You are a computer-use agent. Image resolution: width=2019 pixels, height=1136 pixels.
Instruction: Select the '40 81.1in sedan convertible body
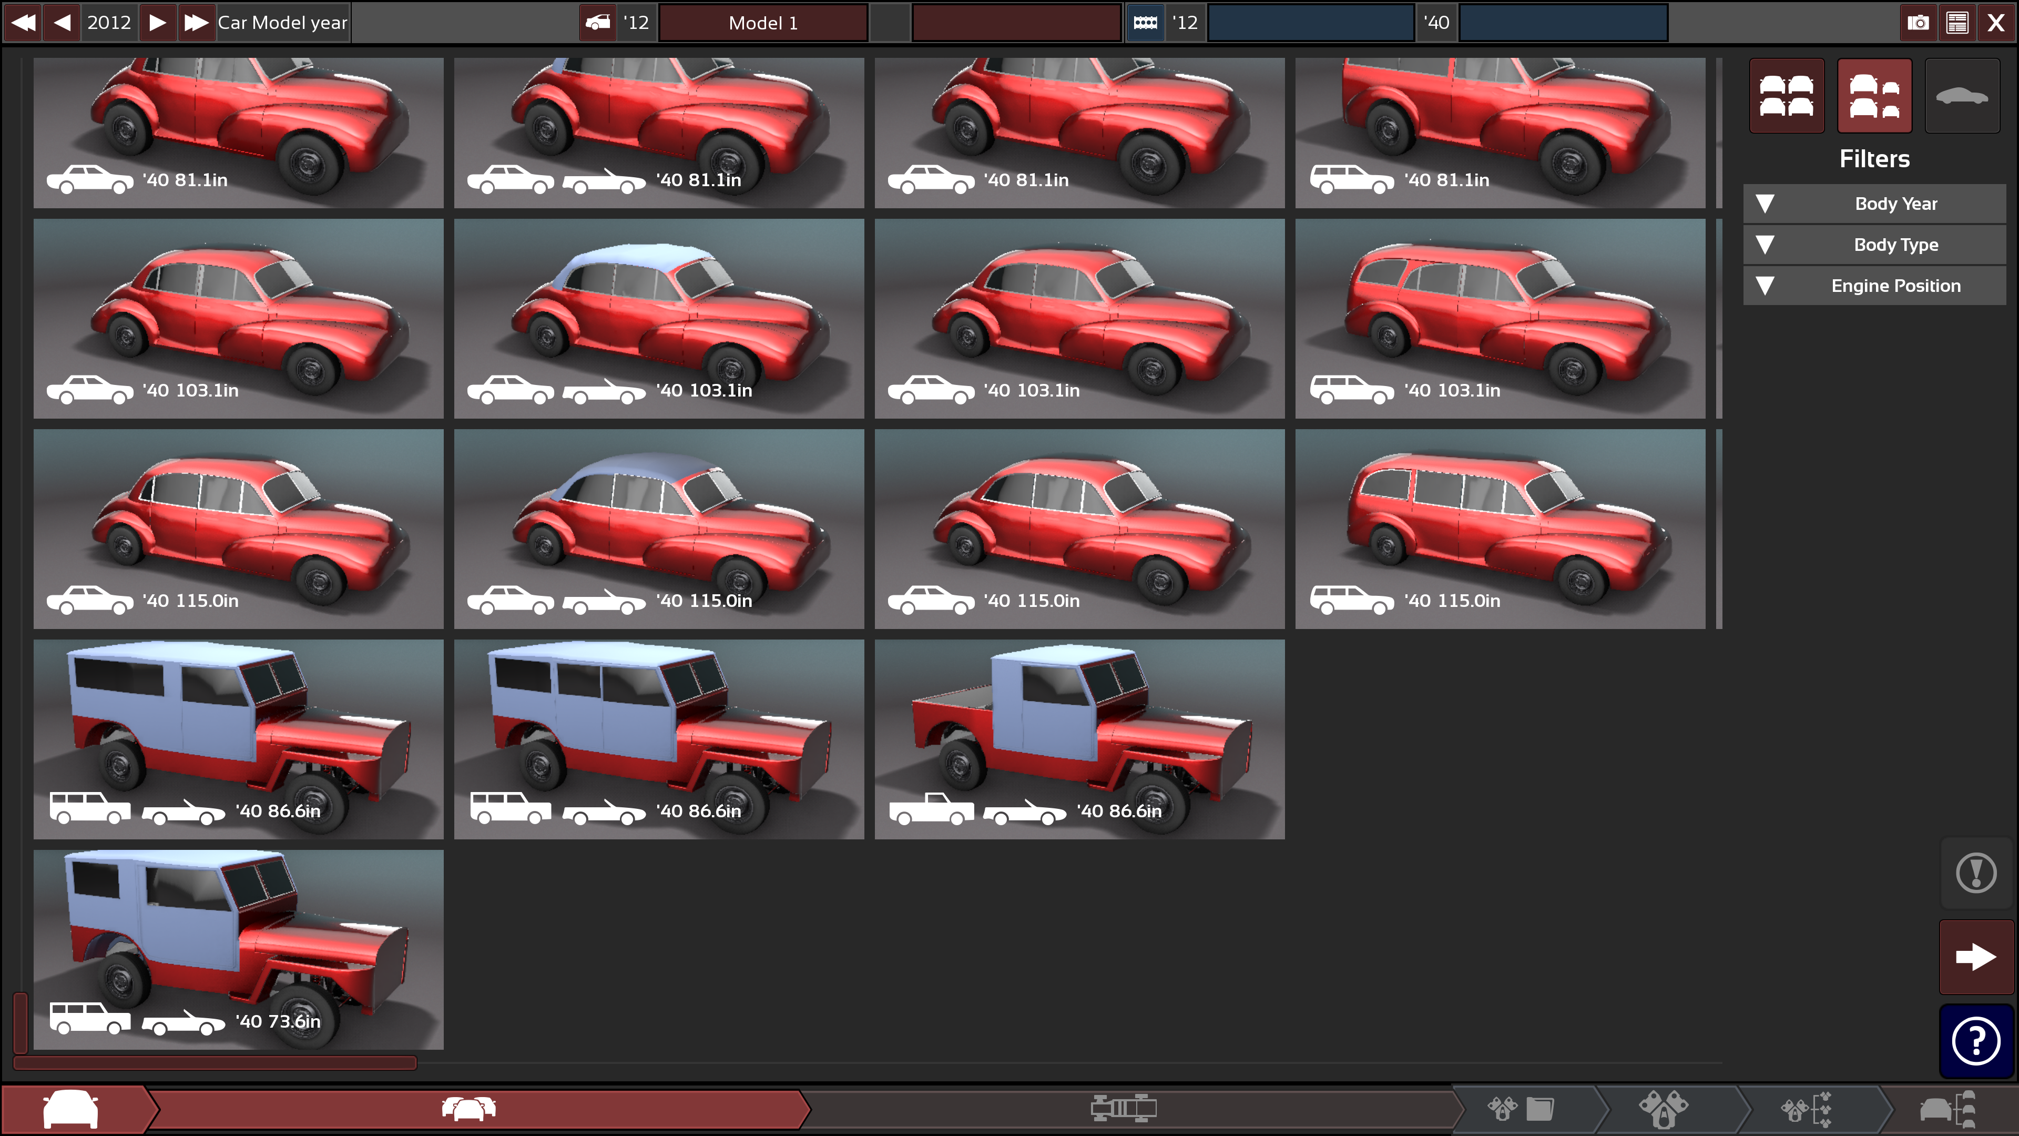pos(659,133)
